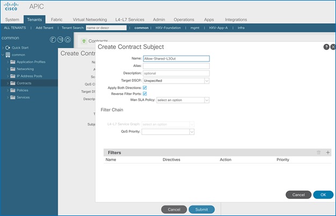Click the common tenant grid icon
Image resolution: width=336 pixels, height=216 pixels.
click(x=8, y=55)
